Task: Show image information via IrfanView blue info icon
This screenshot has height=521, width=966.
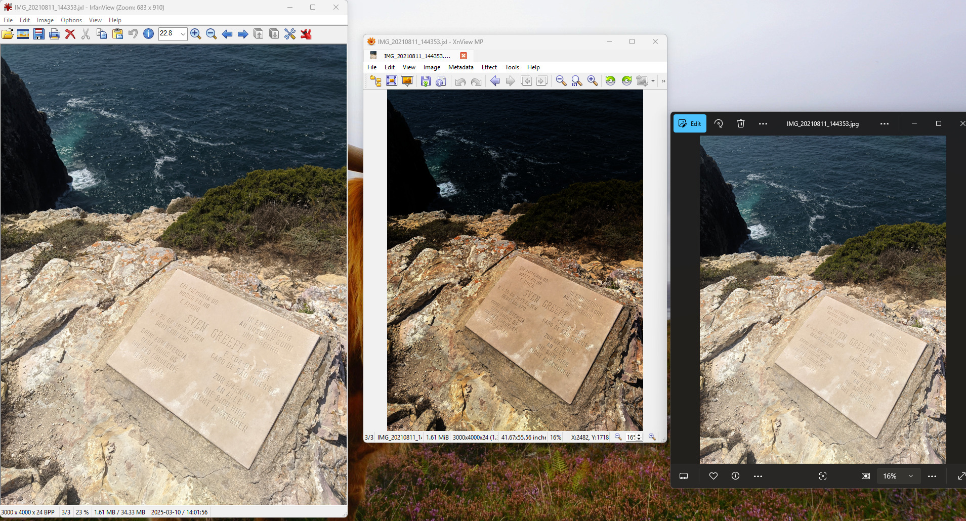Action: (x=148, y=34)
